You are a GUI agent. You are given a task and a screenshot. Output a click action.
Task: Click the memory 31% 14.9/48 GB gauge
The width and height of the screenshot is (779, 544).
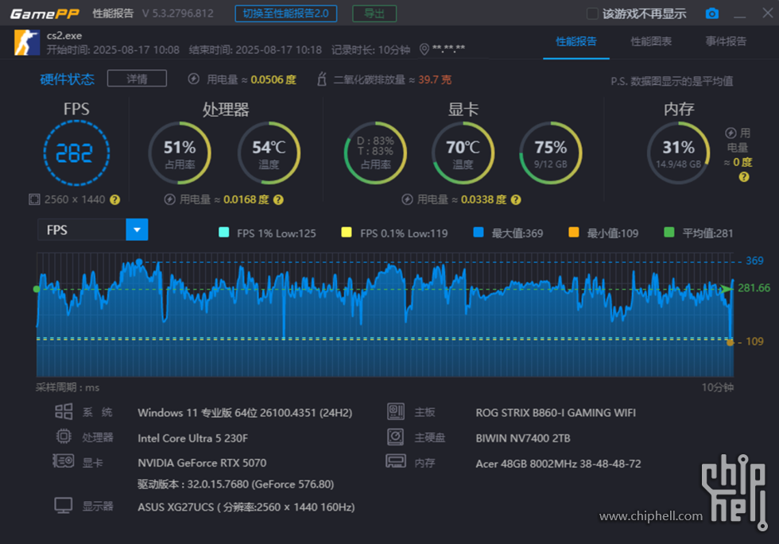(679, 152)
